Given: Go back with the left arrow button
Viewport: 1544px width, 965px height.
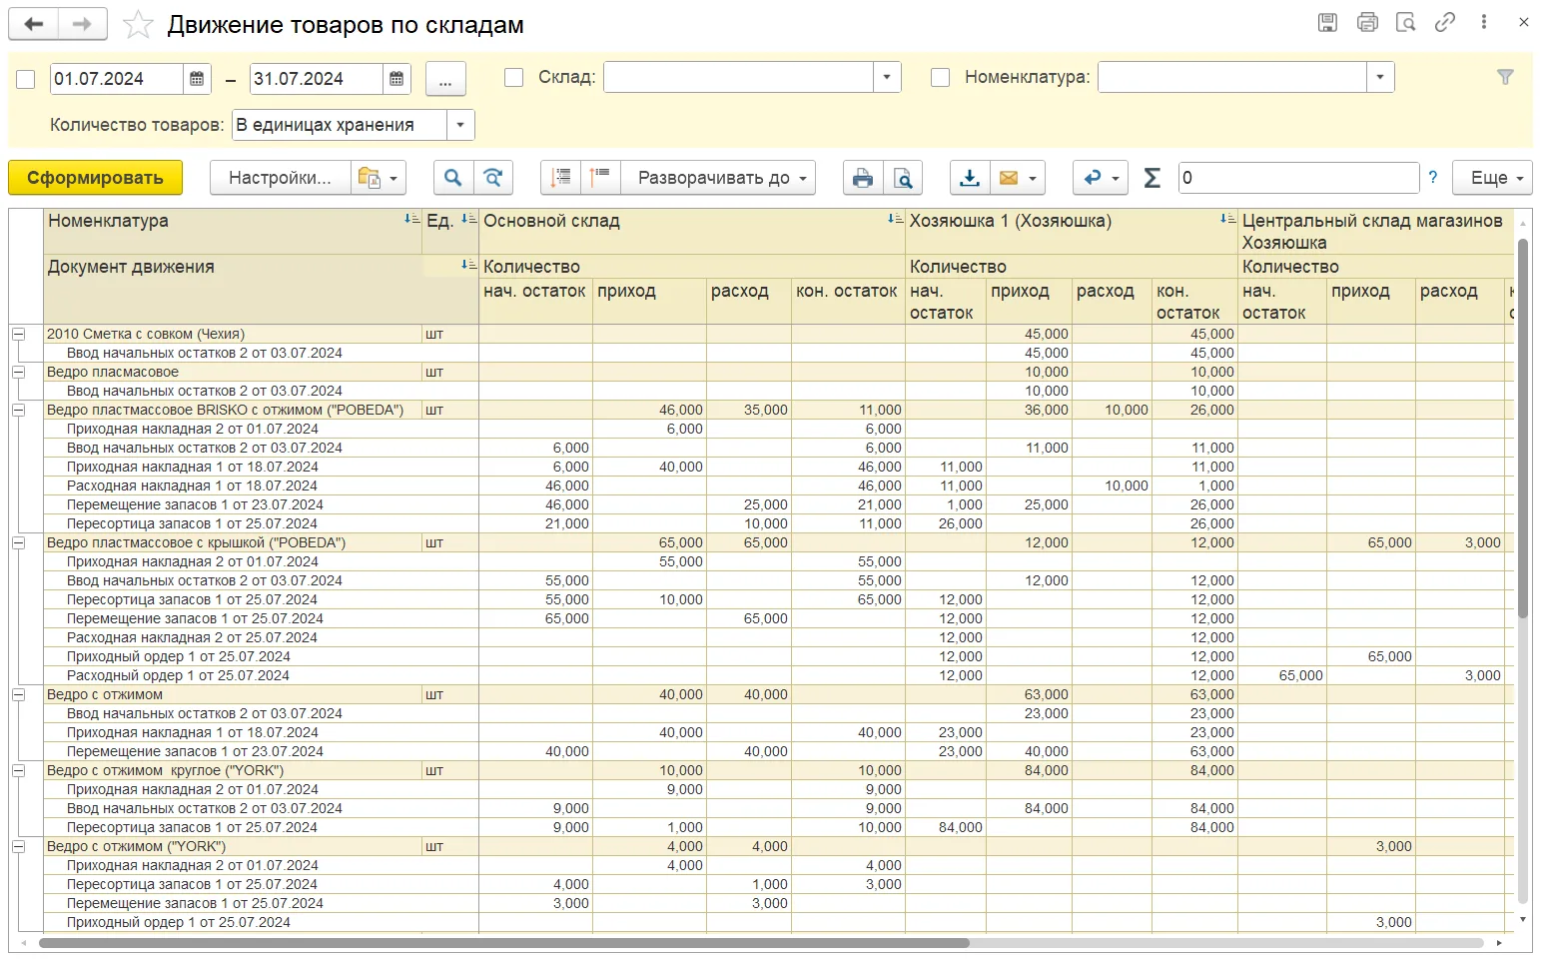Looking at the screenshot, I should [x=34, y=24].
